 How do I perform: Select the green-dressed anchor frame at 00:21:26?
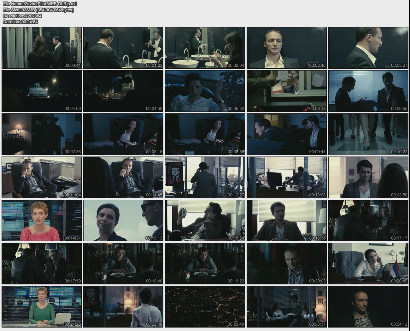42,307
